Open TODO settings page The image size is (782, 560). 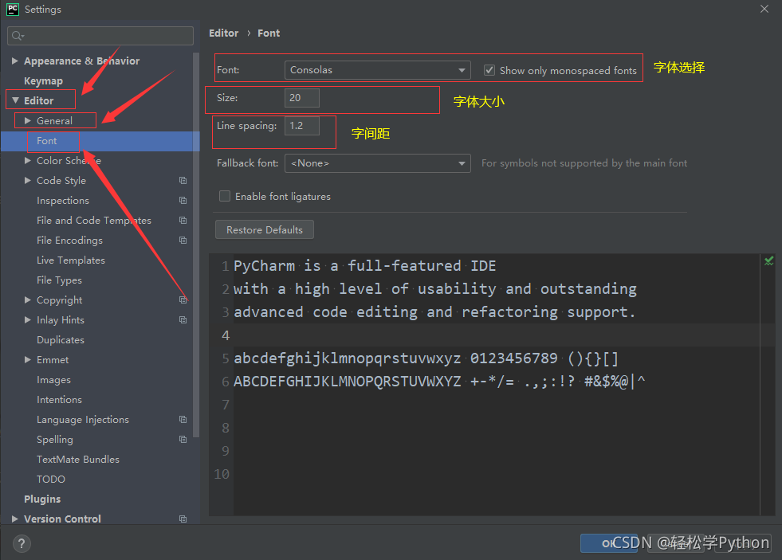51,480
